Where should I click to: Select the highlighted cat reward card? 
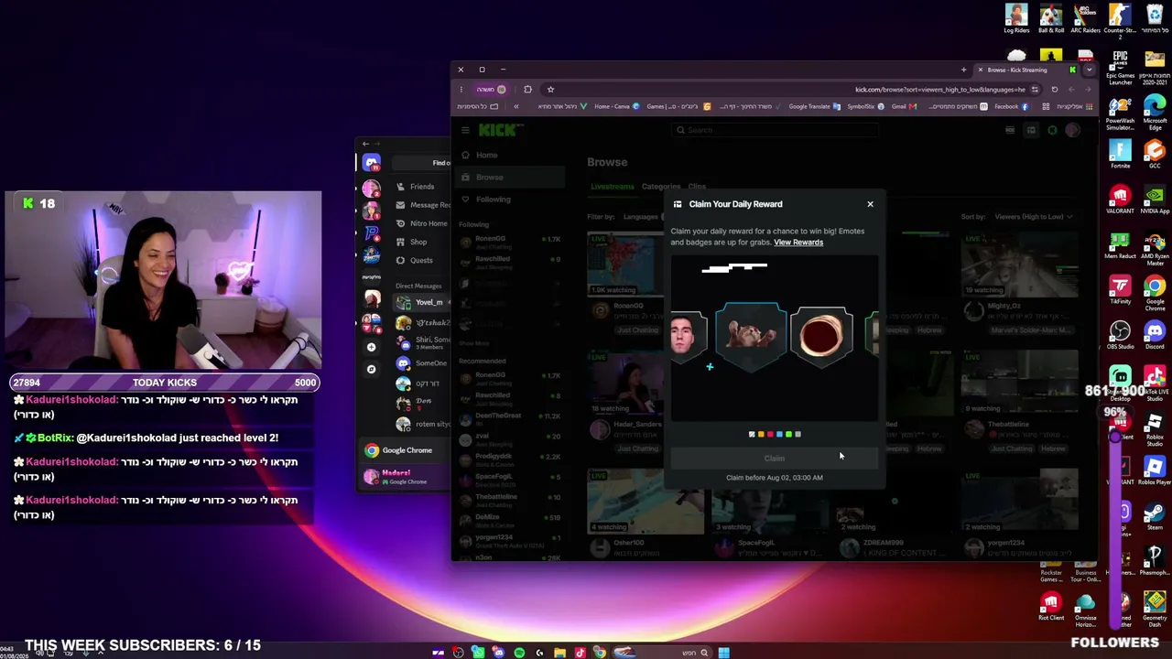coord(751,336)
